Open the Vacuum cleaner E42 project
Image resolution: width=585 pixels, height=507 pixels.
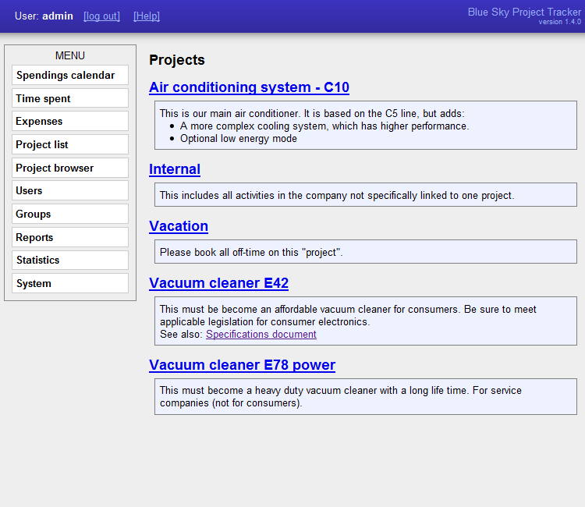[x=218, y=283]
